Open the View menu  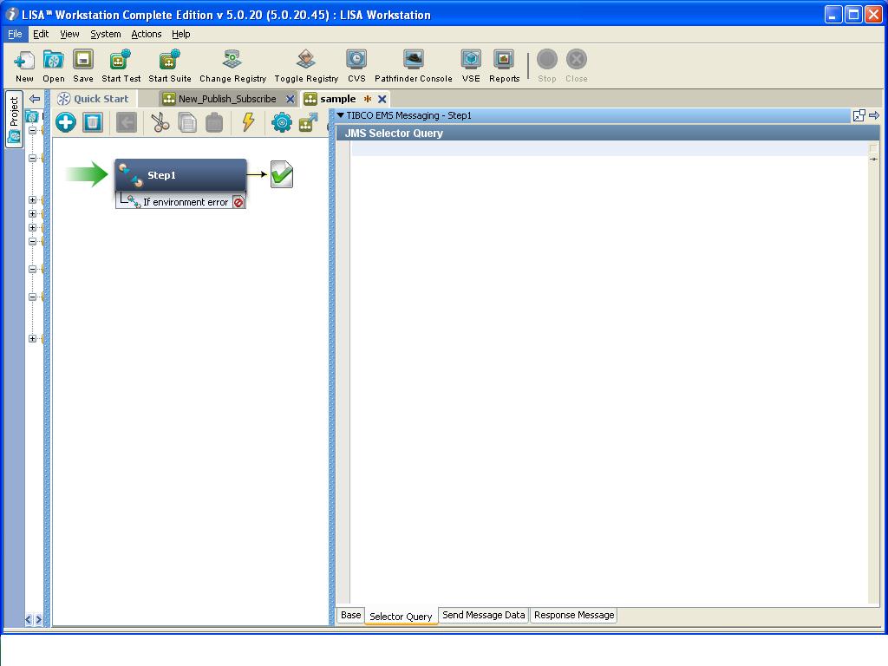pyautogui.click(x=69, y=34)
